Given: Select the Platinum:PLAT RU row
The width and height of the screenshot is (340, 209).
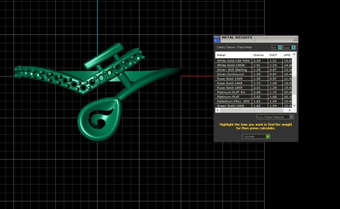Looking at the screenshot, I should (254, 92).
